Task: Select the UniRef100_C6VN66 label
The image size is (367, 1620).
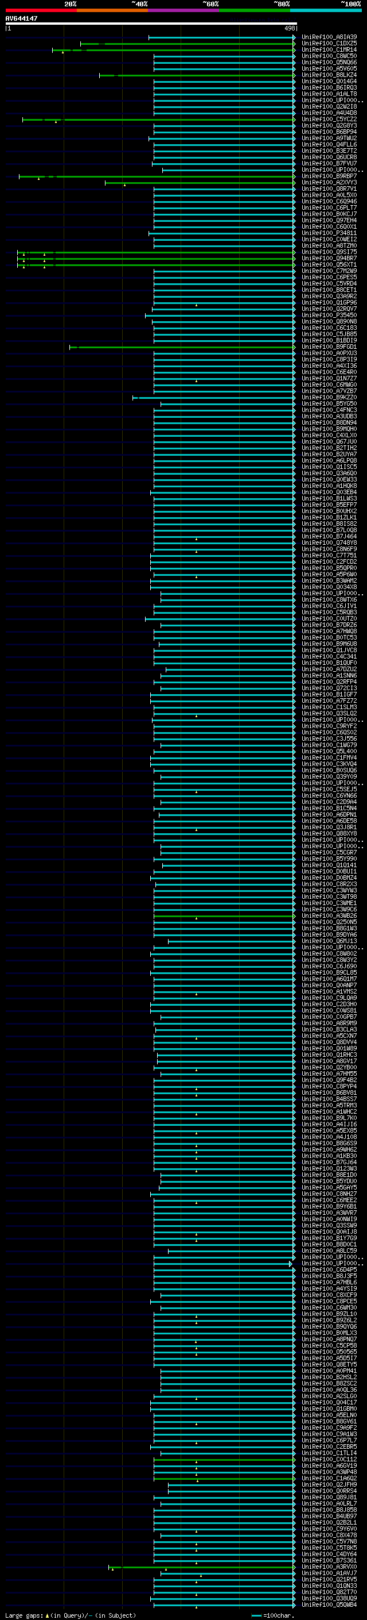Action: tap(329, 795)
